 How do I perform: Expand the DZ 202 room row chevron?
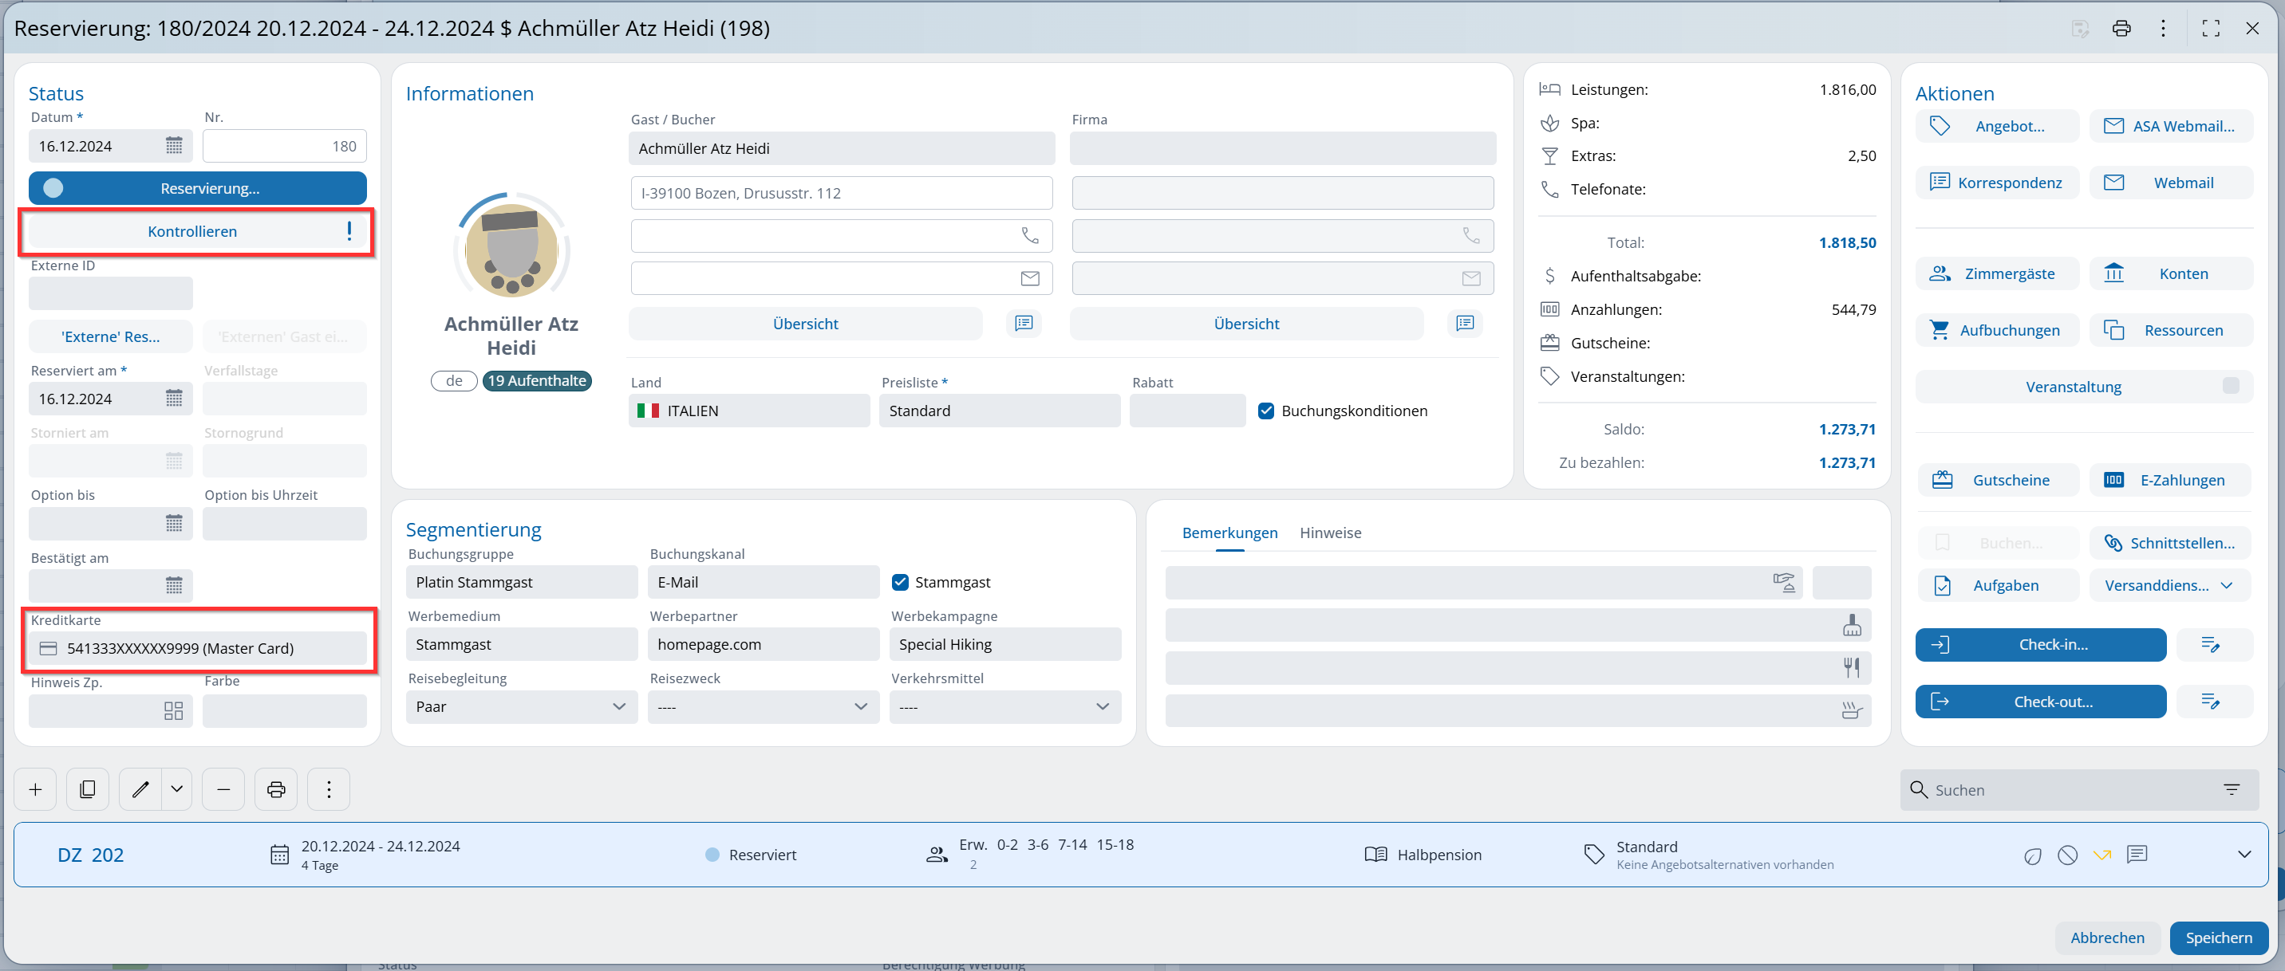coord(2244,855)
